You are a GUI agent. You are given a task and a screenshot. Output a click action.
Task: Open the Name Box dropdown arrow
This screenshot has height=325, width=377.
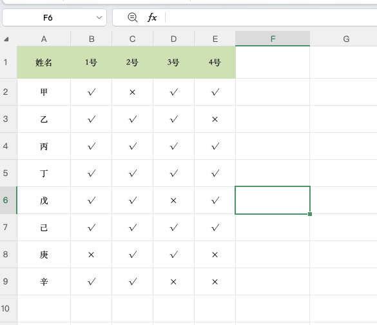coord(99,17)
